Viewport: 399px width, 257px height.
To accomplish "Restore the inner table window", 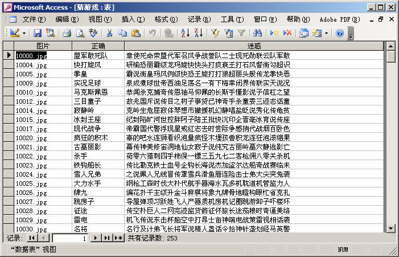I will tap(381, 19).
